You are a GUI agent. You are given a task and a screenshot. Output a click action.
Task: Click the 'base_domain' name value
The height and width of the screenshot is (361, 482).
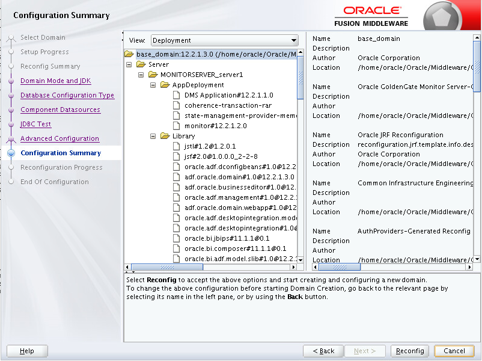379,39
